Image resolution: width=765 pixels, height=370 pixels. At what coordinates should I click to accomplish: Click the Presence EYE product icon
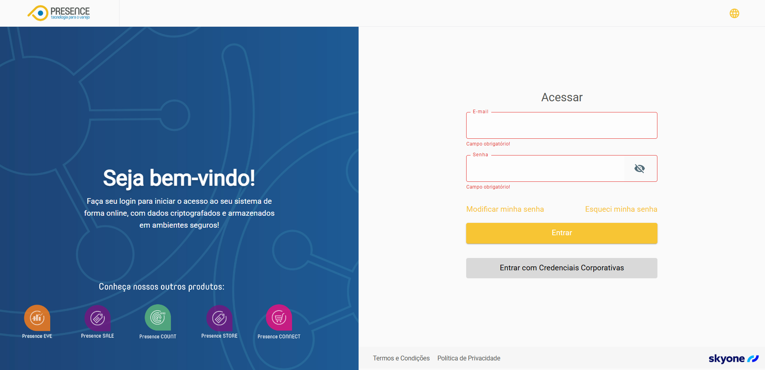(x=37, y=318)
